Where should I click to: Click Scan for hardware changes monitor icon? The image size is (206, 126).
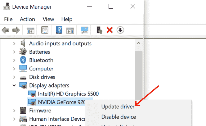pyautogui.click(x=84, y=30)
